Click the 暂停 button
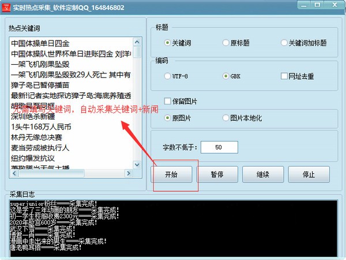This screenshot has height=260, width=346. [x=216, y=174]
